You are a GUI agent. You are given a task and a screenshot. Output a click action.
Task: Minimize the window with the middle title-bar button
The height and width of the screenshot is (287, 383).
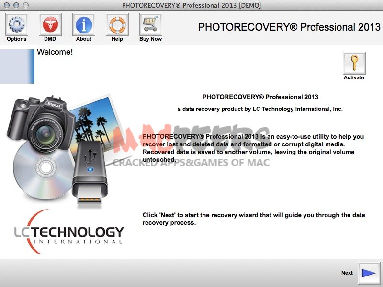(x=16, y=5)
